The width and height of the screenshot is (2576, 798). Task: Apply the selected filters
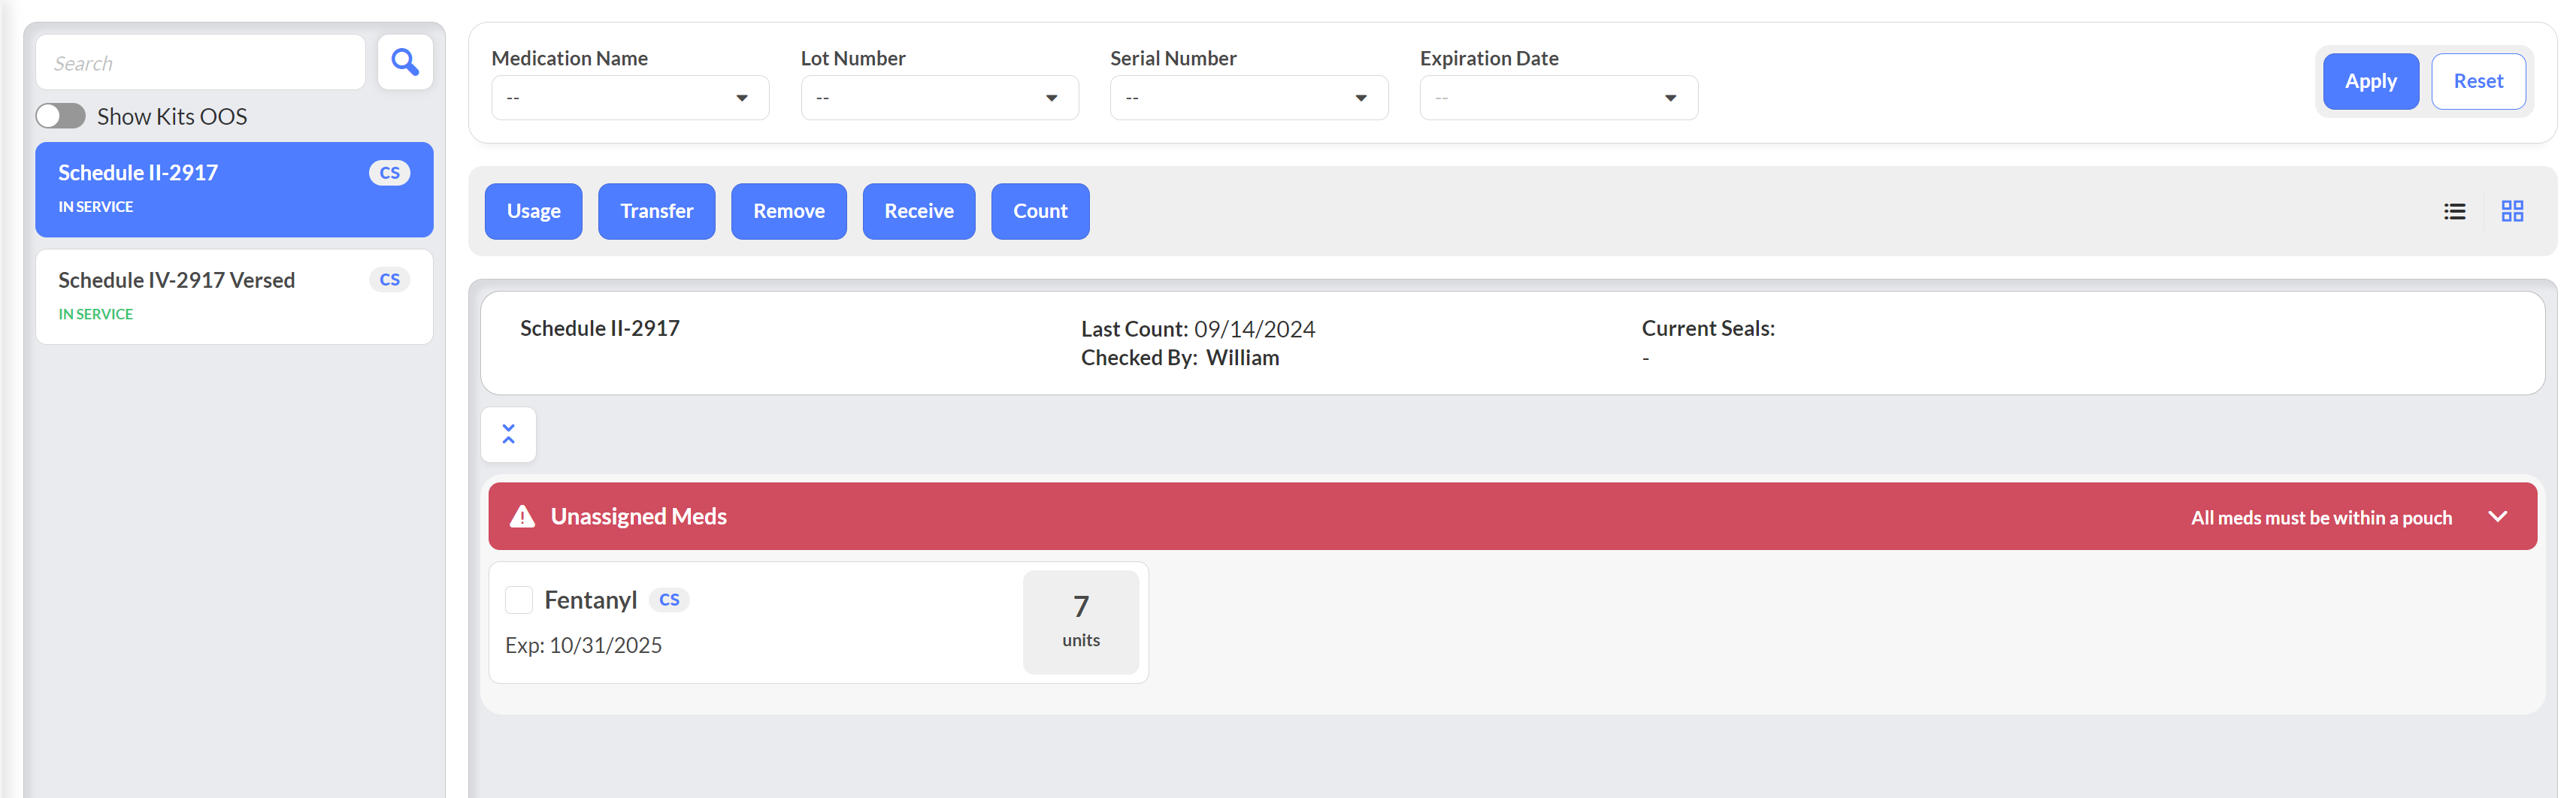[x=2370, y=81]
